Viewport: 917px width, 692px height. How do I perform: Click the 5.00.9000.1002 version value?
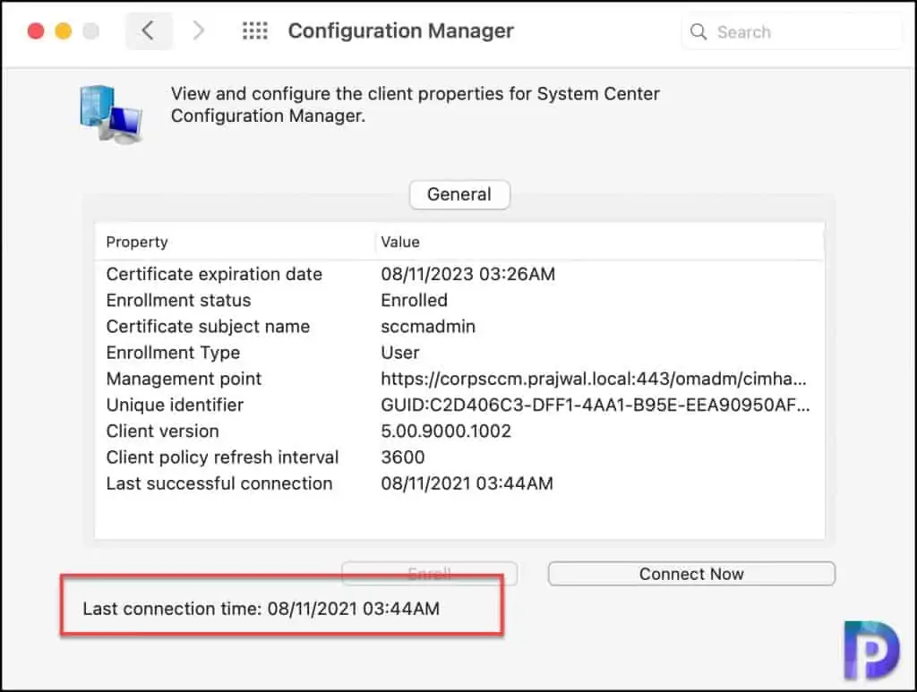pos(446,431)
